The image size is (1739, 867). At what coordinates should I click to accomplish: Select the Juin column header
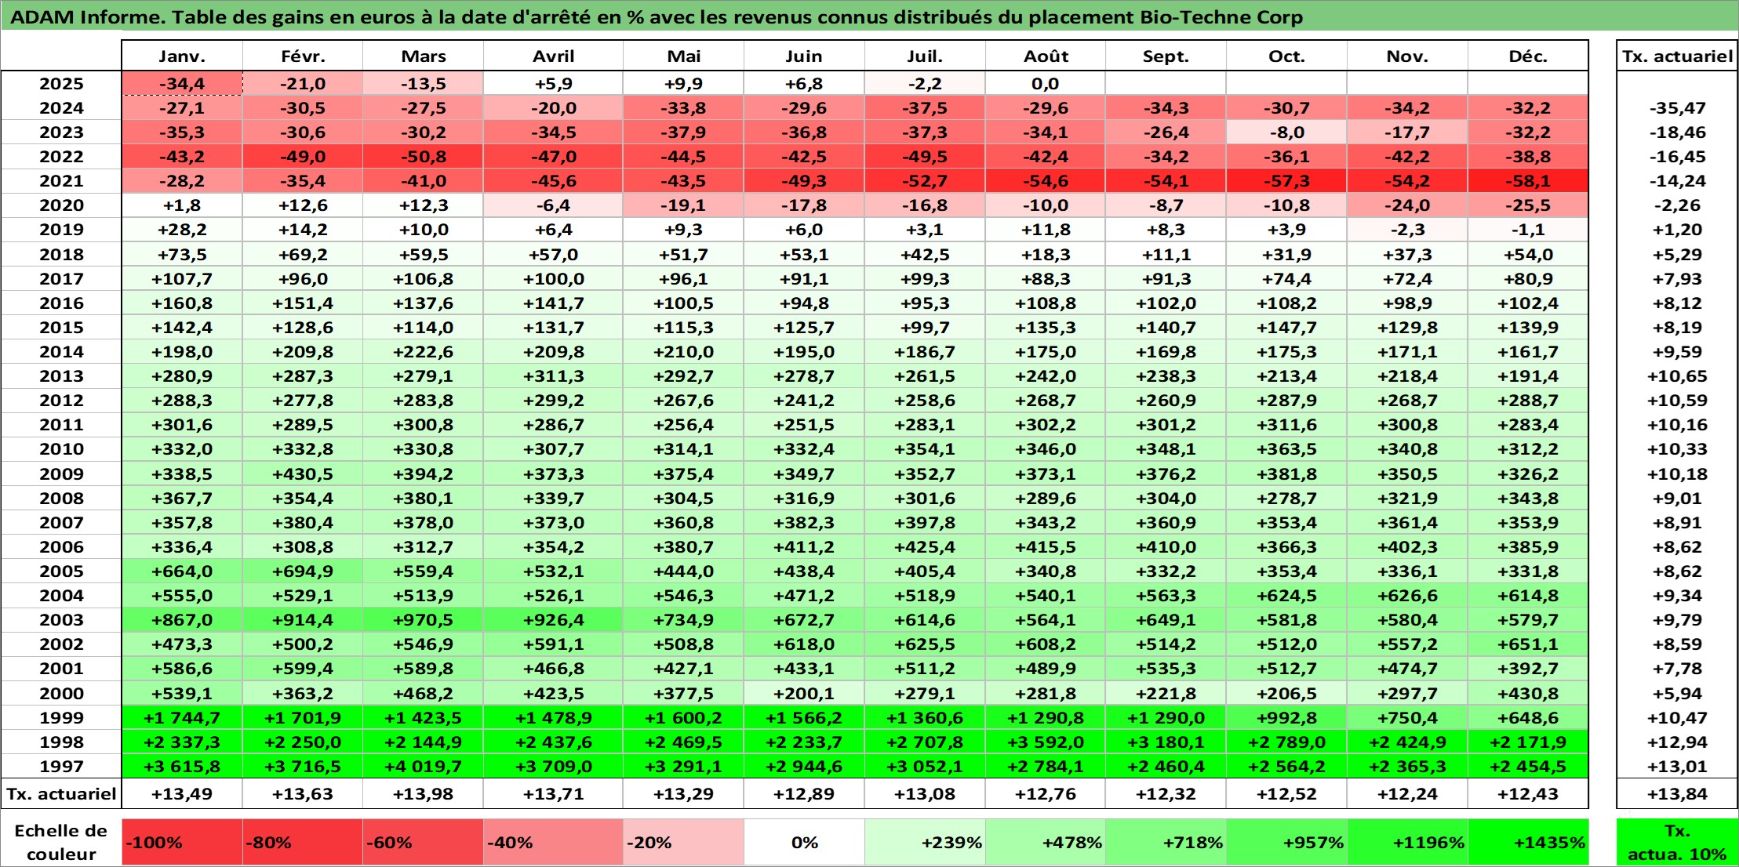[804, 56]
